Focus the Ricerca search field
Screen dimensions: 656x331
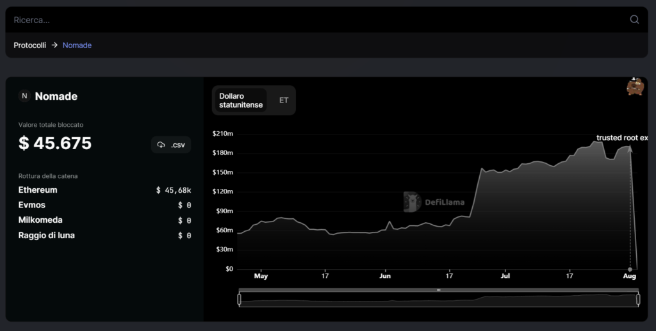coord(314,20)
